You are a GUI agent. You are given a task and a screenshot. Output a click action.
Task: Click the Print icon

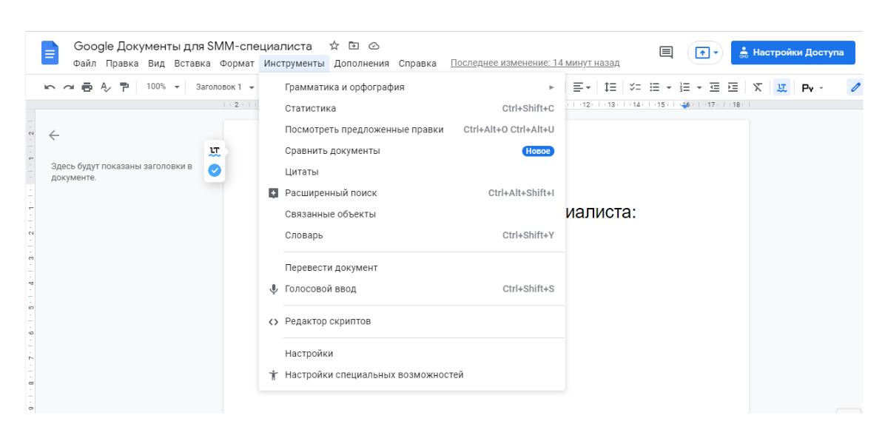pos(87,87)
